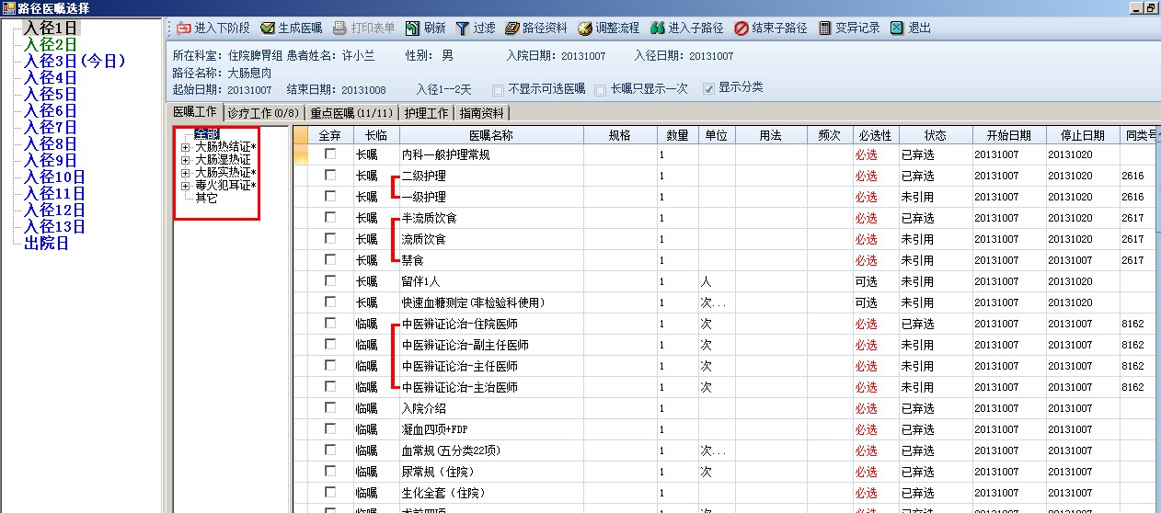Viewport: 1161px width, 513px height.
Task: Click the 生成医嘱 green check icon
Action: (x=268, y=28)
